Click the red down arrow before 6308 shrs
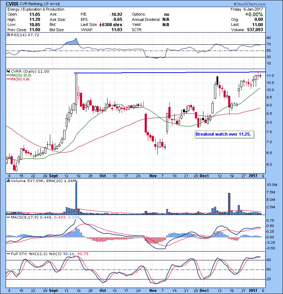Viewport: 283px width, 294px height. pyautogui.click(x=100, y=25)
